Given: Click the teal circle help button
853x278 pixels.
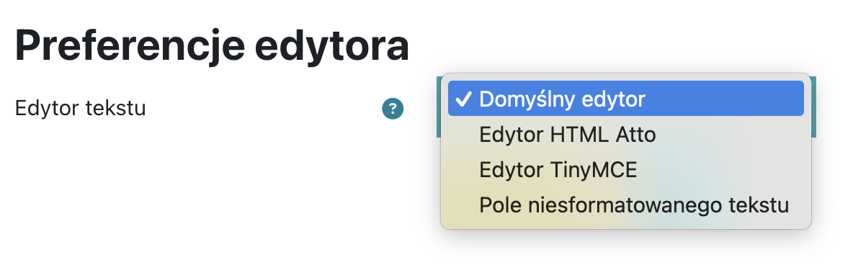Looking at the screenshot, I should tap(393, 109).
